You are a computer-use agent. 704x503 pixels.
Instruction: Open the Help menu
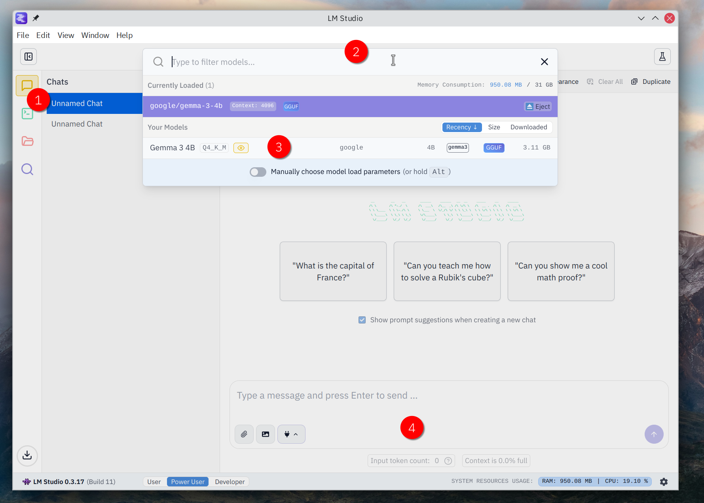click(124, 35)
